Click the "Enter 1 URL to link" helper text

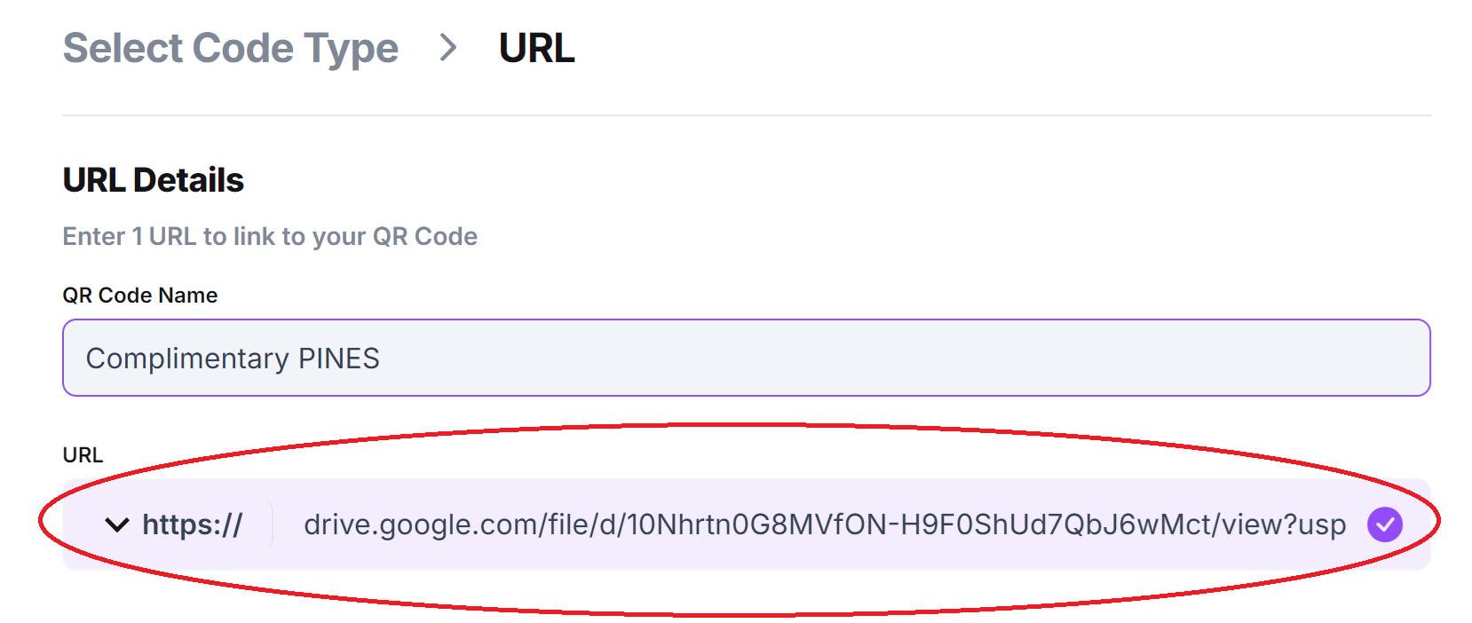pyautogui.click(x=270, y=237)
